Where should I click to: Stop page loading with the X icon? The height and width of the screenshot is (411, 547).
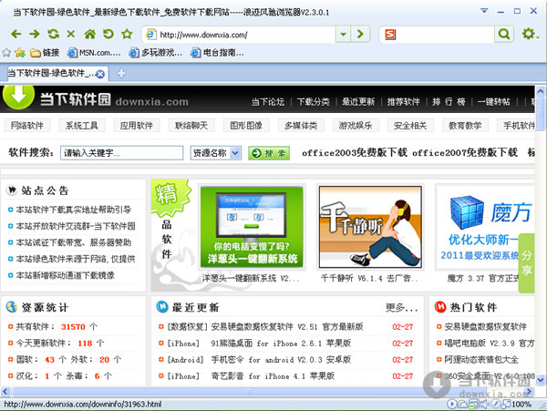coord(71,34)
